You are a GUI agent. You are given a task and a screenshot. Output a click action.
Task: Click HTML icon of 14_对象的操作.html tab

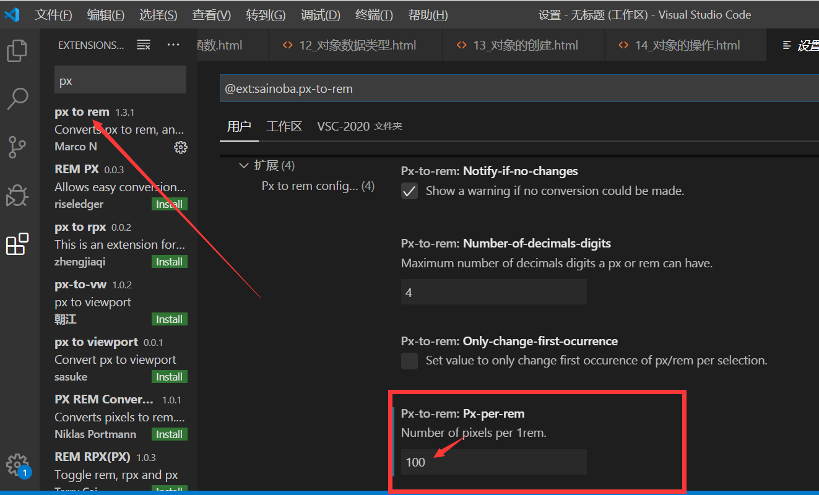tap(623, 45)
